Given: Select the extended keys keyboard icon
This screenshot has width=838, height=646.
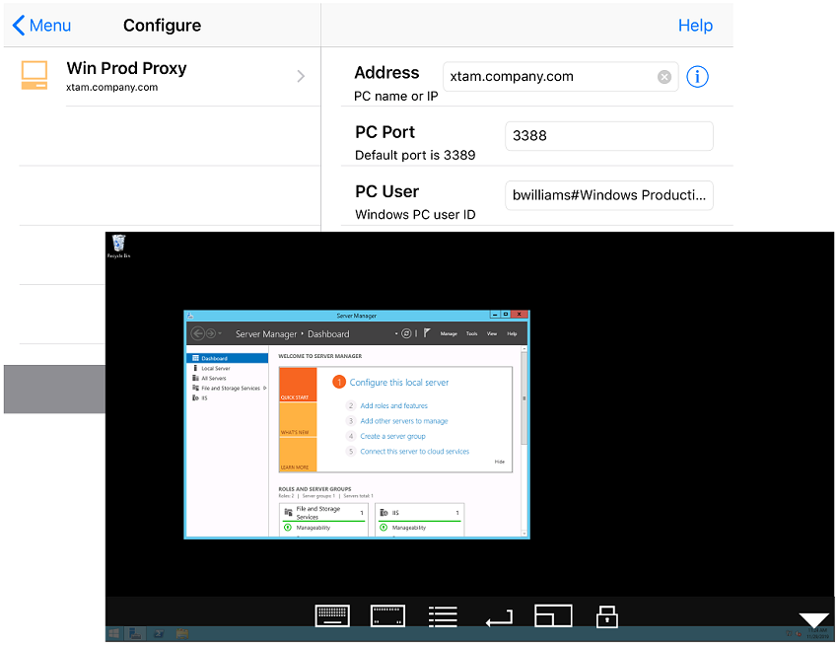Looking at the screenshot, I should point(386,615).
